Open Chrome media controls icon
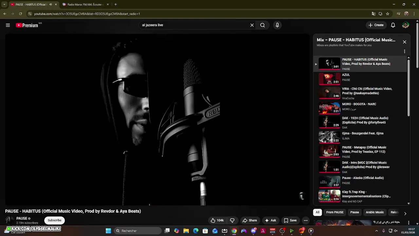The width and height of the screenshot is (419, 236). tap(398, 14)
